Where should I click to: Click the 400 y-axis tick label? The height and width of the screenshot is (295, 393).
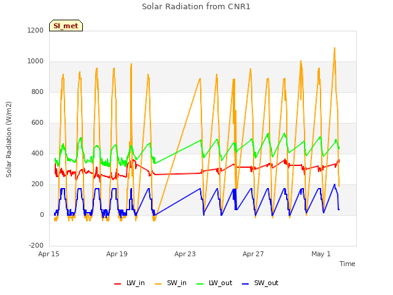click(37, 153)
